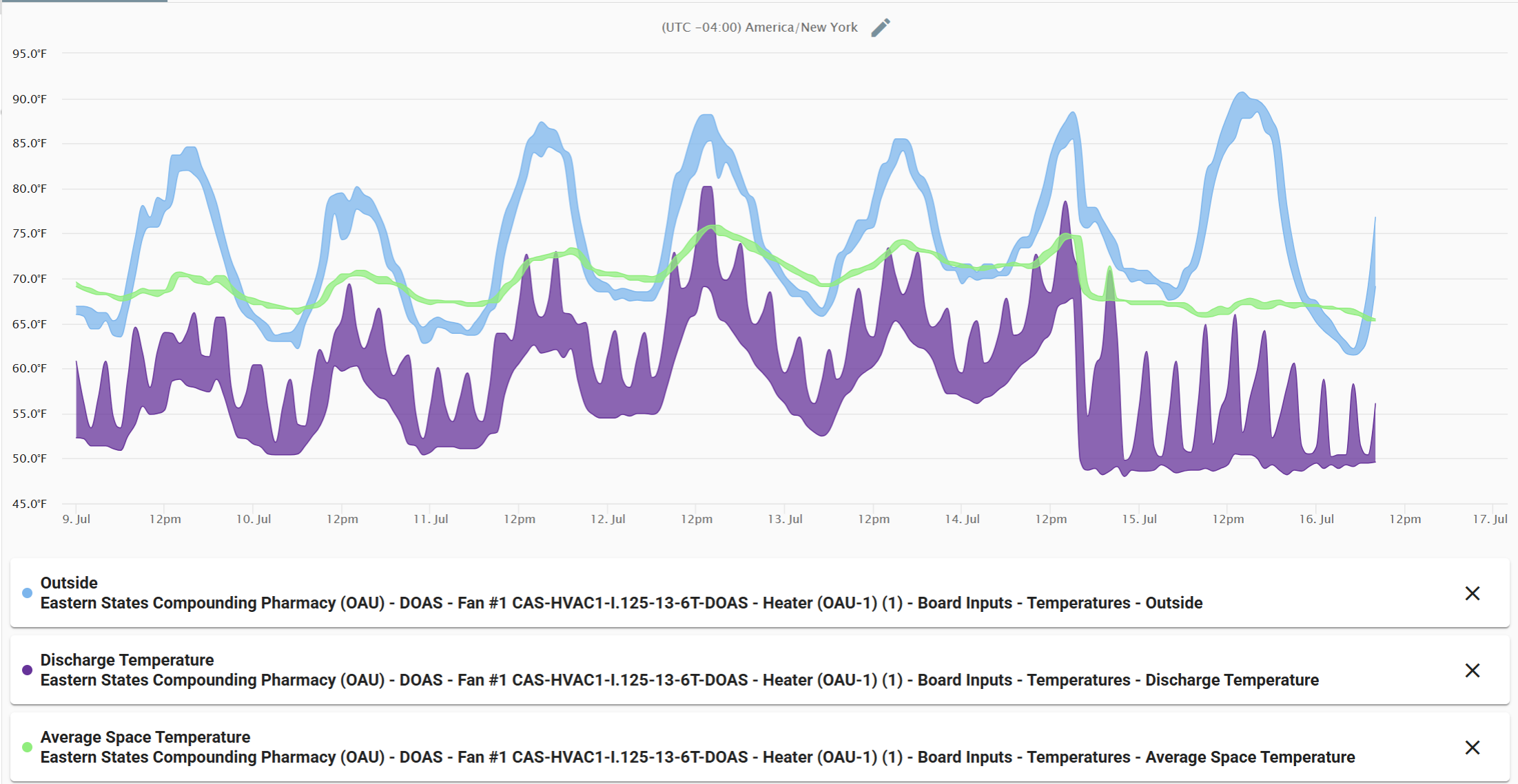Viewport: 1518px width, 784px height.
Task: Click the 17. Jul axis label
Action: point(1490,519)
